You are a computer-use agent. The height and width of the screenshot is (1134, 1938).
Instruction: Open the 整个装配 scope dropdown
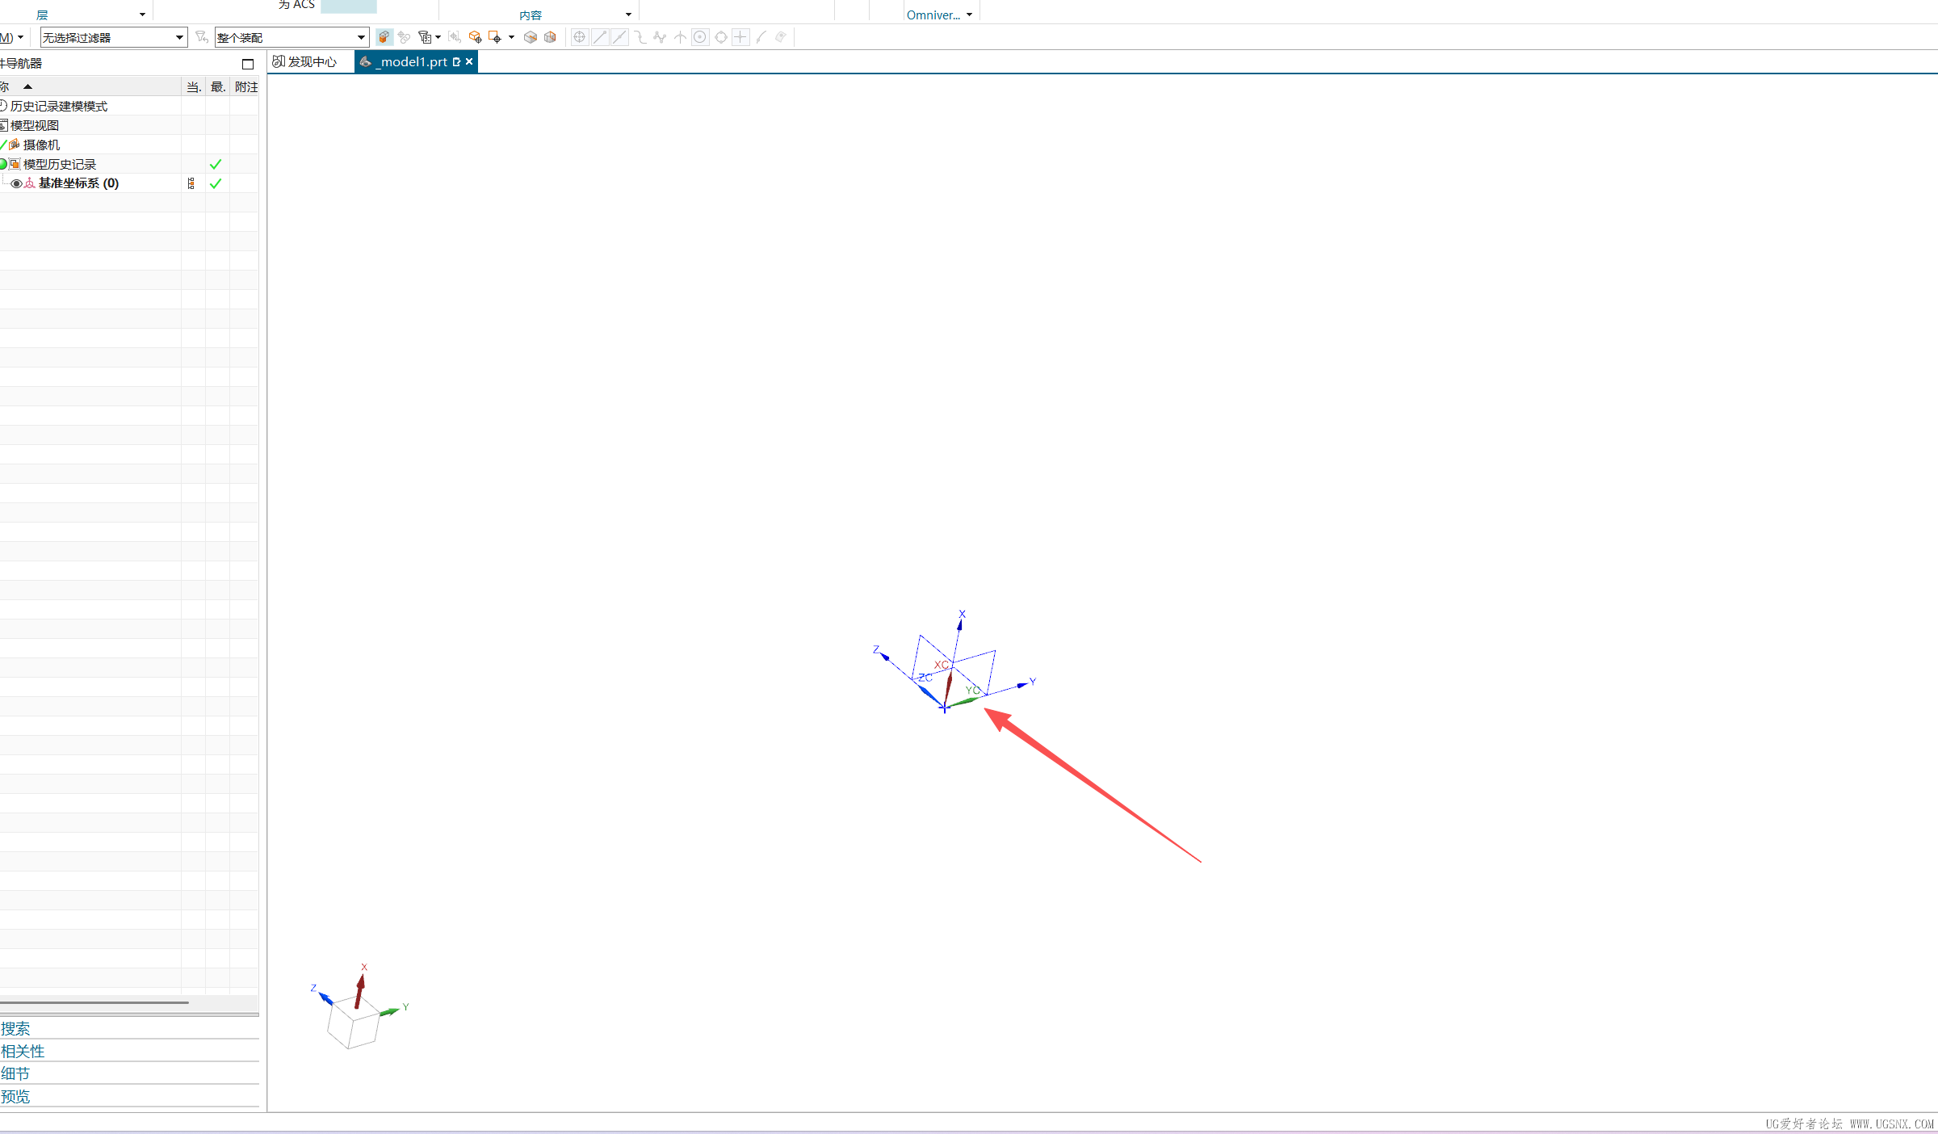(361, 37)
